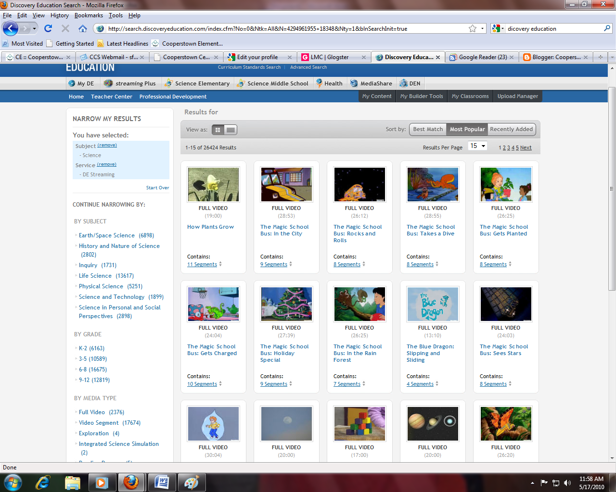Open the Bookmarks menu
The image size is (616, 492).
click(x=89, y=15)
